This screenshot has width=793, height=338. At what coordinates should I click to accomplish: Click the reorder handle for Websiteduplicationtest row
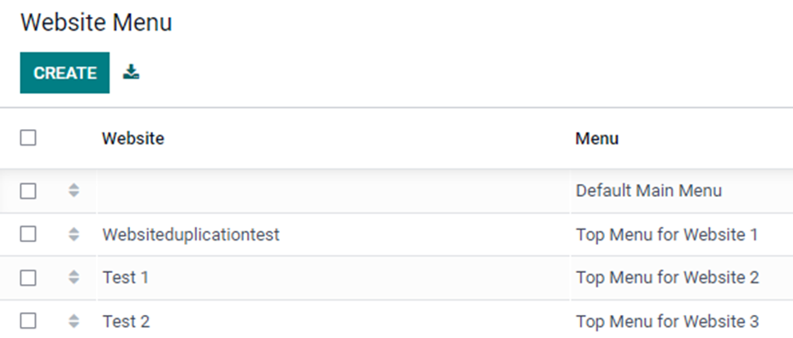(x=74, y=234)
